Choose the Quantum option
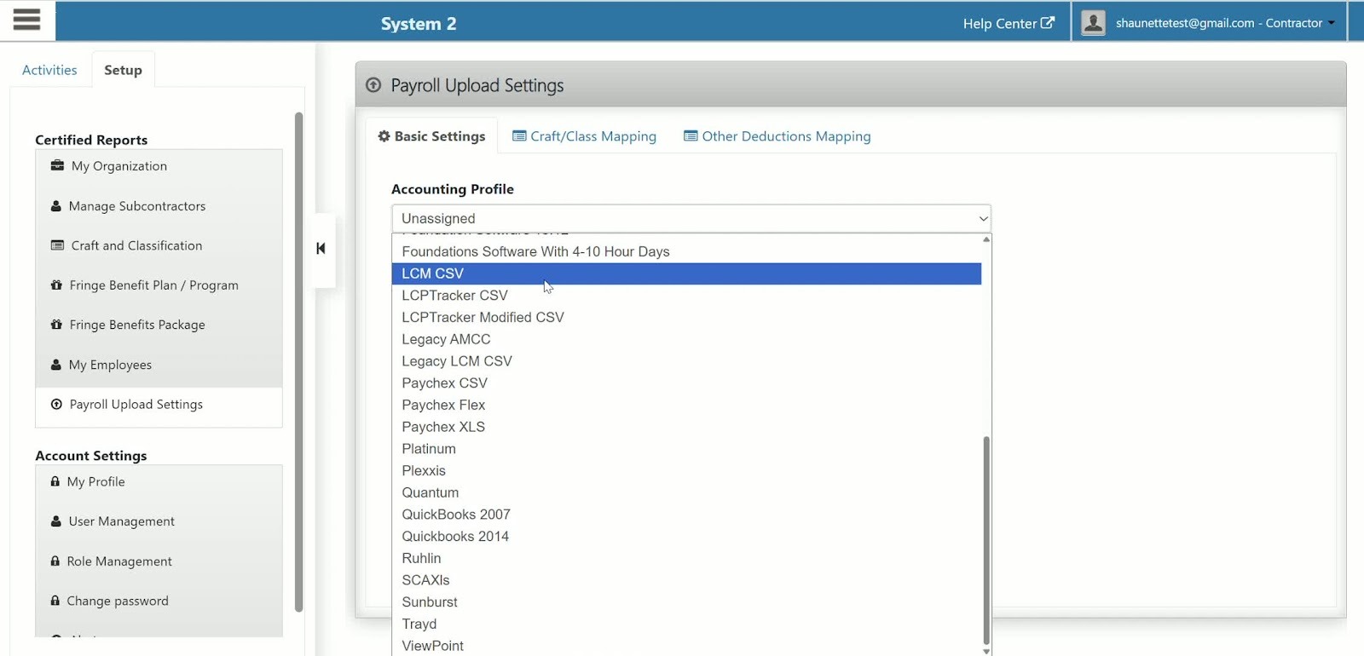This screenshot has width=1364, height=656. (x=686, y=492)
